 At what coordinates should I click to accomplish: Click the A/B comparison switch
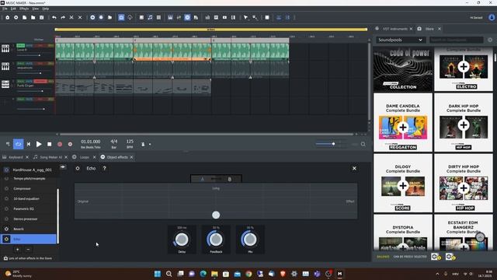[216, 179]
